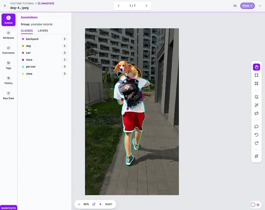Screen dimensions: 265x210
Task: Toggle light theme with the sun icon
Action: [x=258, y=205]
